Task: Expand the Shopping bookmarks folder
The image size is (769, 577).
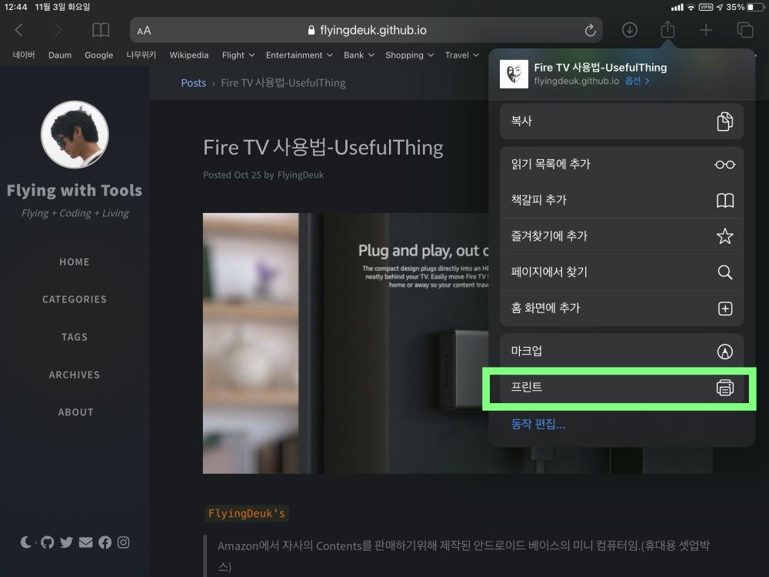Action: click(x=409, y=55)
